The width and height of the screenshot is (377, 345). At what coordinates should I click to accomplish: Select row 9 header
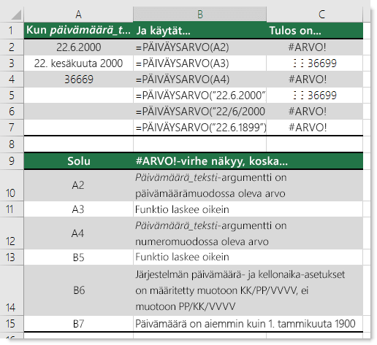point(12,161)
